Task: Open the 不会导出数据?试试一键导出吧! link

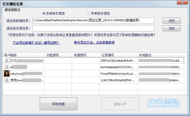Action: [x=36, y=43]
